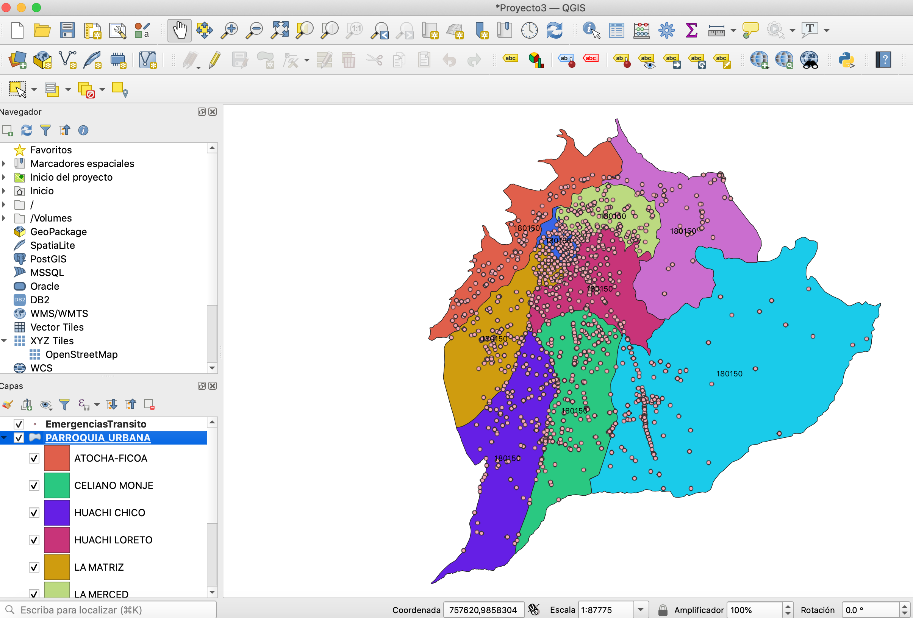Expand the Marcadores espaciales tree node
Screen dimensions: 913x618
coord(4,164)
